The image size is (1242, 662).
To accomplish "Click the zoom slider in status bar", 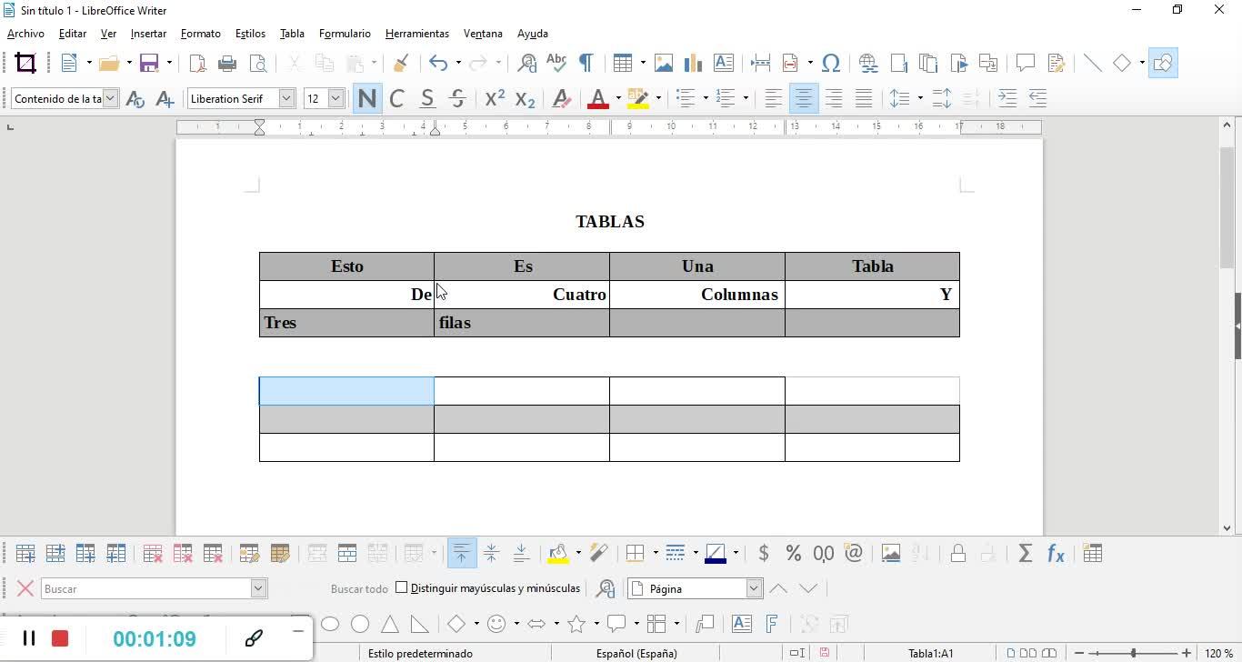I will click(1133, 653).
